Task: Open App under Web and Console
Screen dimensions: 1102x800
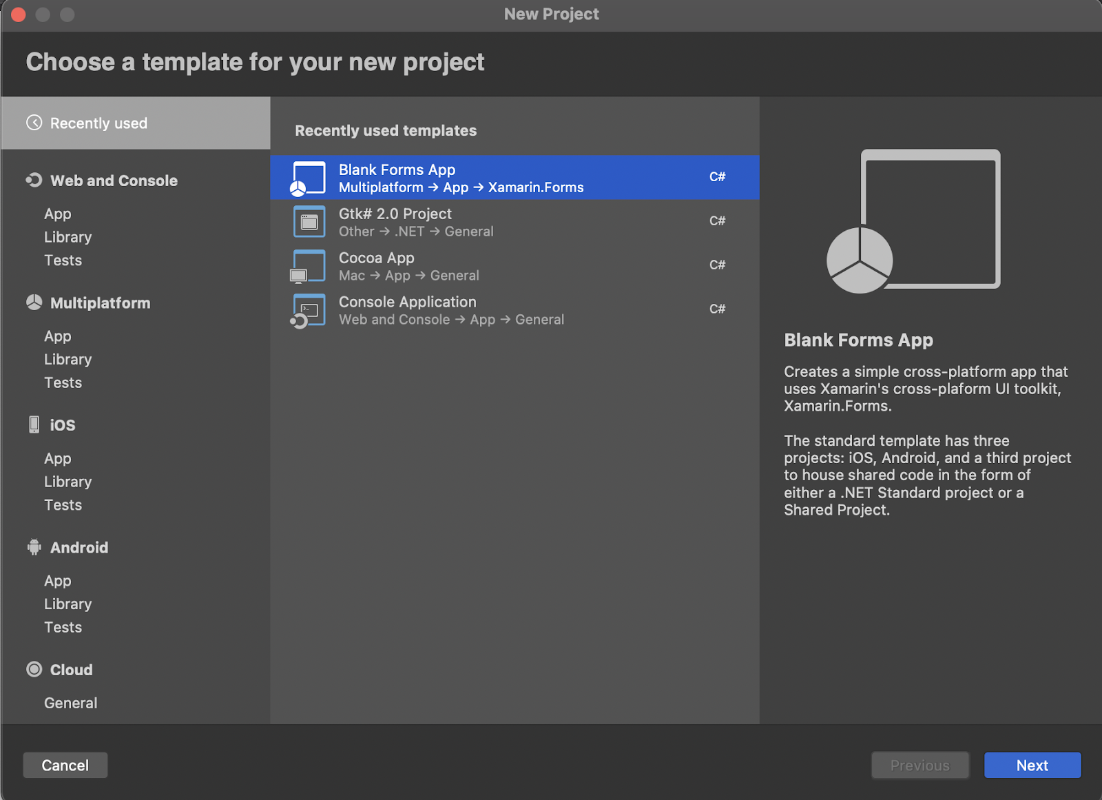Action: click(x=58, y=214)
